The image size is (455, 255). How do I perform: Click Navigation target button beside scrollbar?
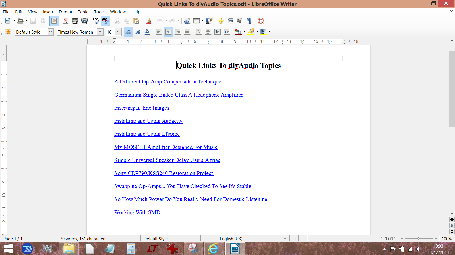(x=452, y=225)
